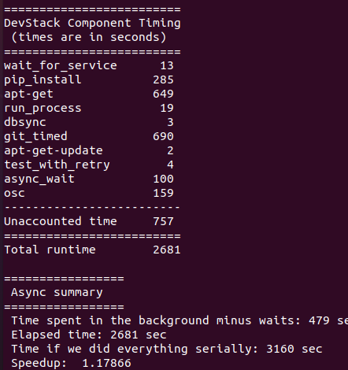The height and width of the screenshot is (370, 348).
Task: Click the apt-get-update value 2
Action: [x=171, y=150]
